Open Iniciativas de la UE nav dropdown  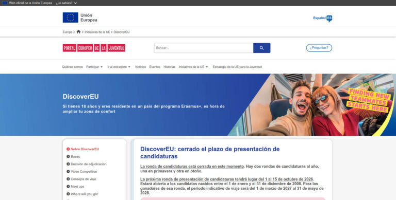point(193,67)
